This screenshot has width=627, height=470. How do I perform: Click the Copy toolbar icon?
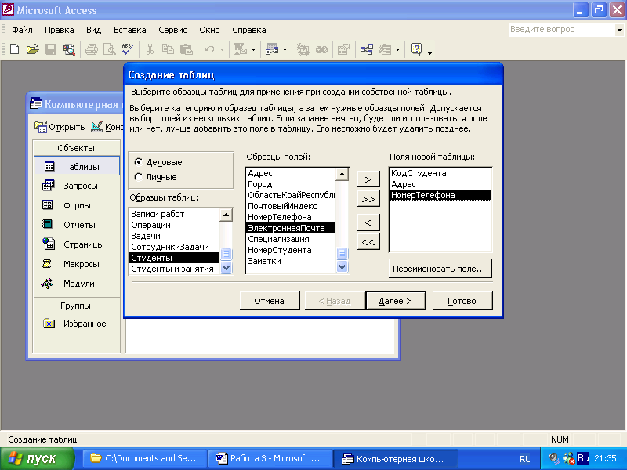tap(168, 49)
